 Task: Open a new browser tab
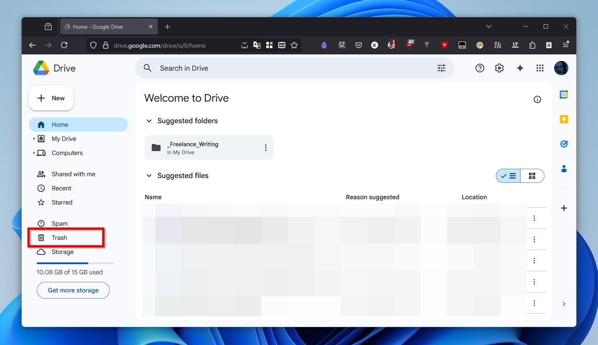pyautogui.click(x=167, y=27)
